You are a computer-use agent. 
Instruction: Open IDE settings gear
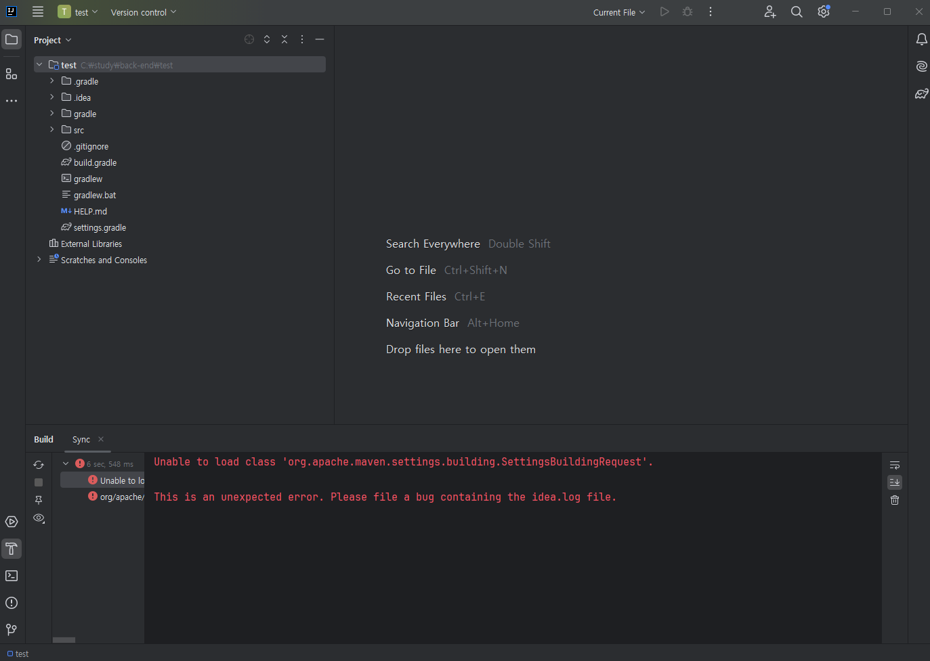(x=824, y=12)
